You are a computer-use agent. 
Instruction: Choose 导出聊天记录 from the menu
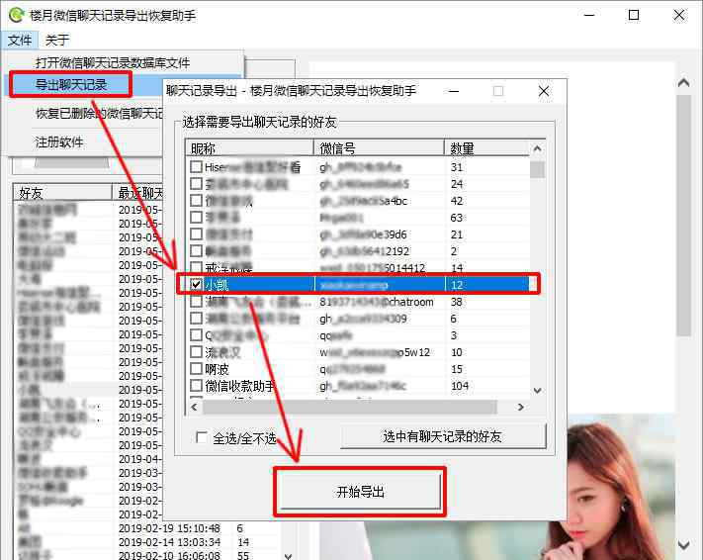point(71,85)
